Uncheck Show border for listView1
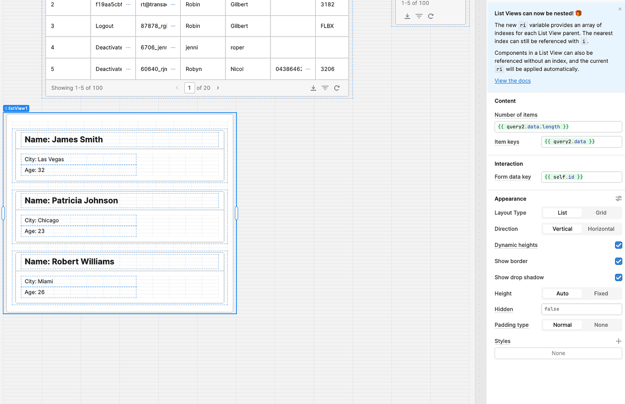 619,261
